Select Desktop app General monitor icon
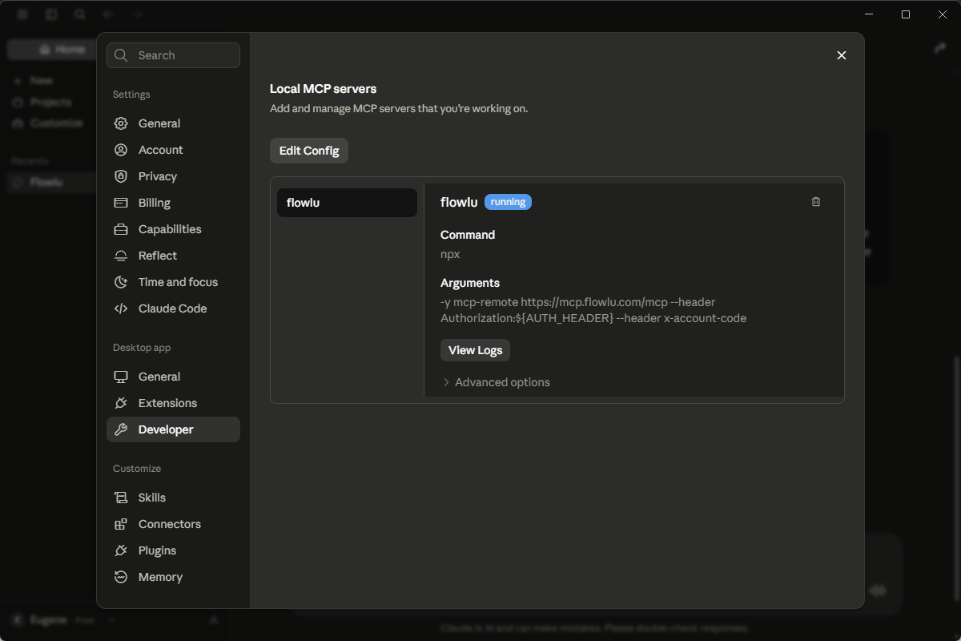The width and height of the screenshot is (961, 641). pos(121,377)
